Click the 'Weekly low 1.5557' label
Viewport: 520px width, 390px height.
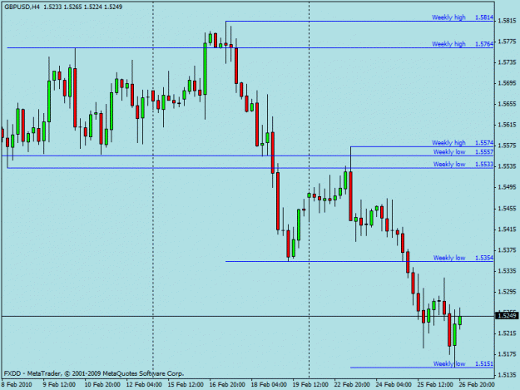click(463, 152)
